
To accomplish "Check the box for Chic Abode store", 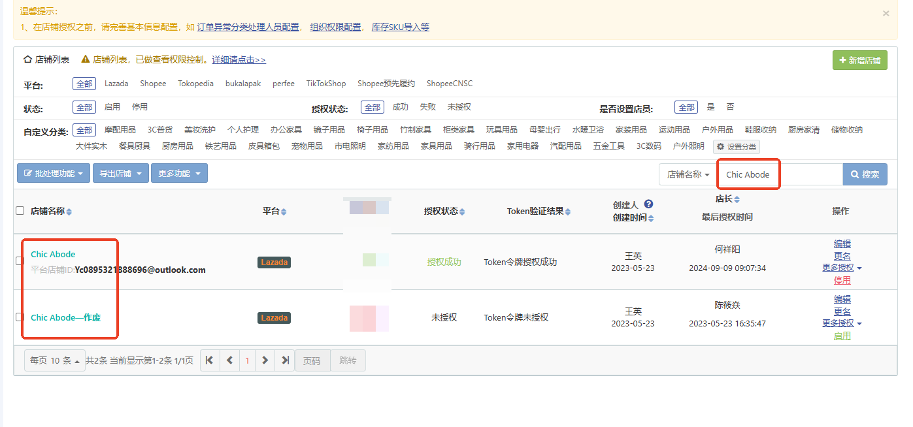I will 20,261.
